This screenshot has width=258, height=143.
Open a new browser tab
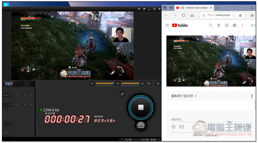(217, 8)
